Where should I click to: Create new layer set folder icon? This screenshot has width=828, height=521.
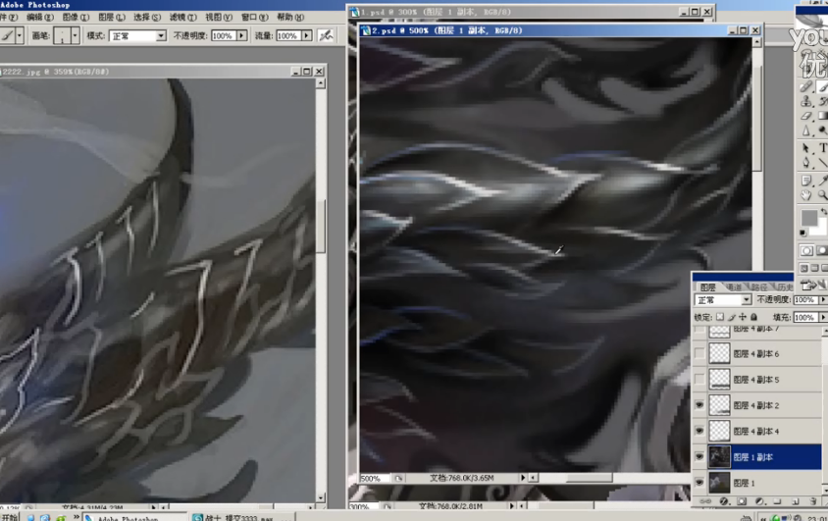click(777, 501)
